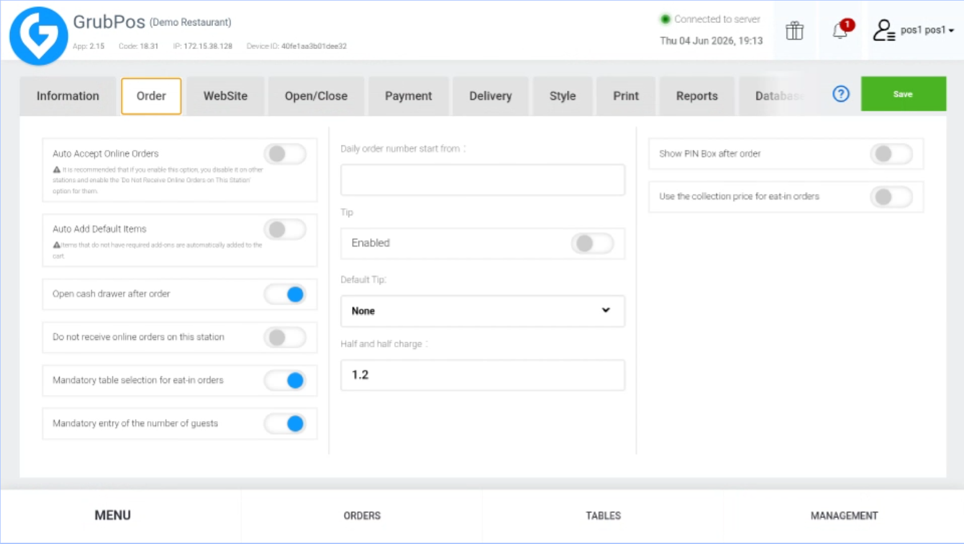Screen dimensions: 964x544
Task: Expand the pos1 pos1 user menu
Action: [x=927, y=30]
